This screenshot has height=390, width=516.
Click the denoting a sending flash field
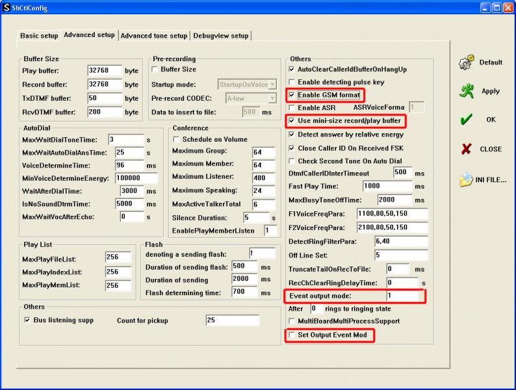(x=262, y=253)
